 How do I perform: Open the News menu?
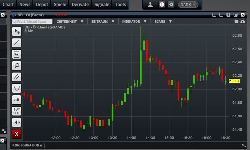pyautogui.click(x=25, y=5)
